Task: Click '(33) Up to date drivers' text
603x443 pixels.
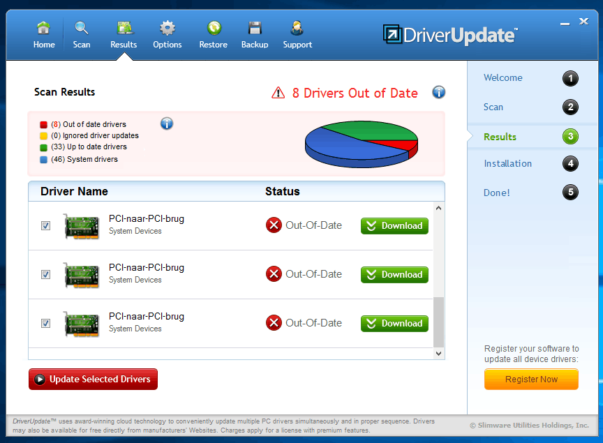Action: click(x=89, y=147)
